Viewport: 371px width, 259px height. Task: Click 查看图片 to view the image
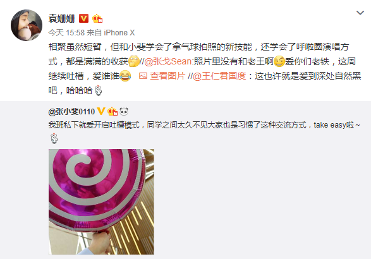[x=167, y=76]
